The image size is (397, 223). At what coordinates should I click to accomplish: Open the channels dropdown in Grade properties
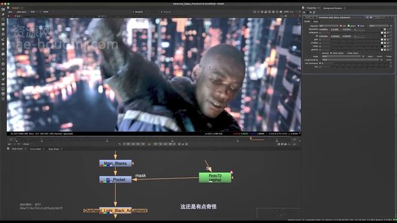point(329,26)
